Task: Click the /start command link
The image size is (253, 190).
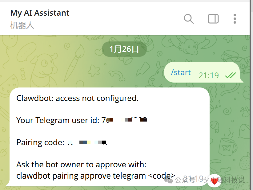Action: (x=181, y=72)
